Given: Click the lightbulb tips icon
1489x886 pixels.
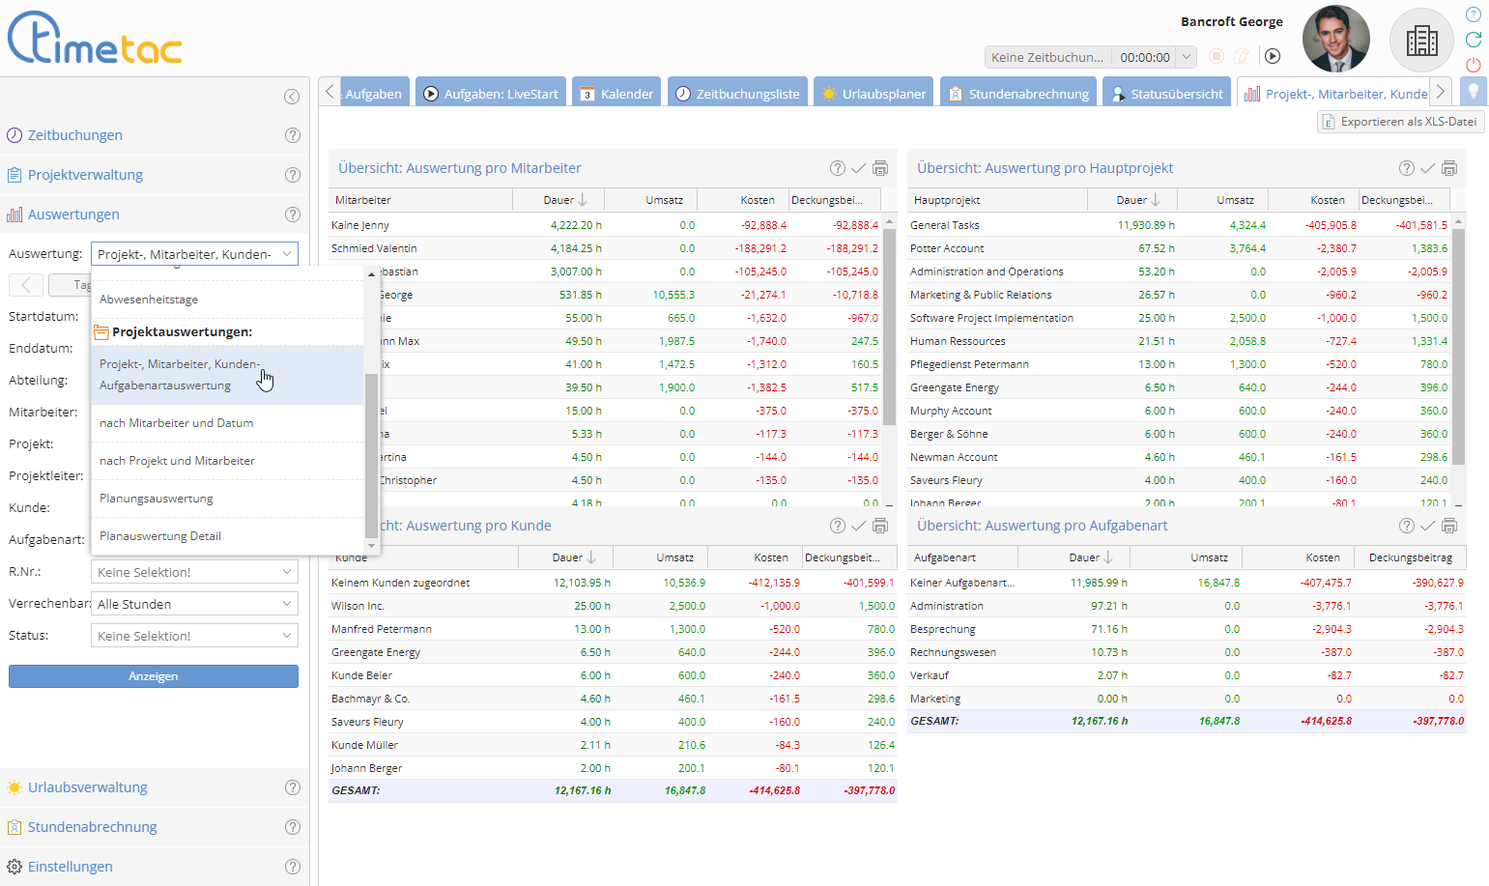Looking at the screenshot, I should (1474, 92).
